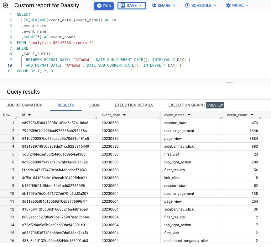The height and width of the screenshot is (247, 271).
Task: Click the id column sort arrow
Action: 29,115
